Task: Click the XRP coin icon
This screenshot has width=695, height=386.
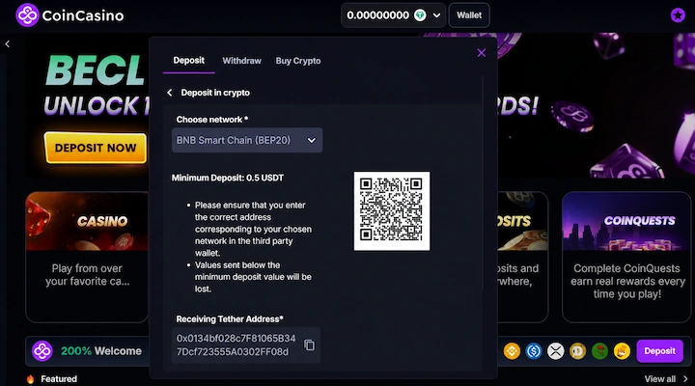Action: 555,351
